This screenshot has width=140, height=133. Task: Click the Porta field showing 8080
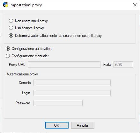point(123,65)
